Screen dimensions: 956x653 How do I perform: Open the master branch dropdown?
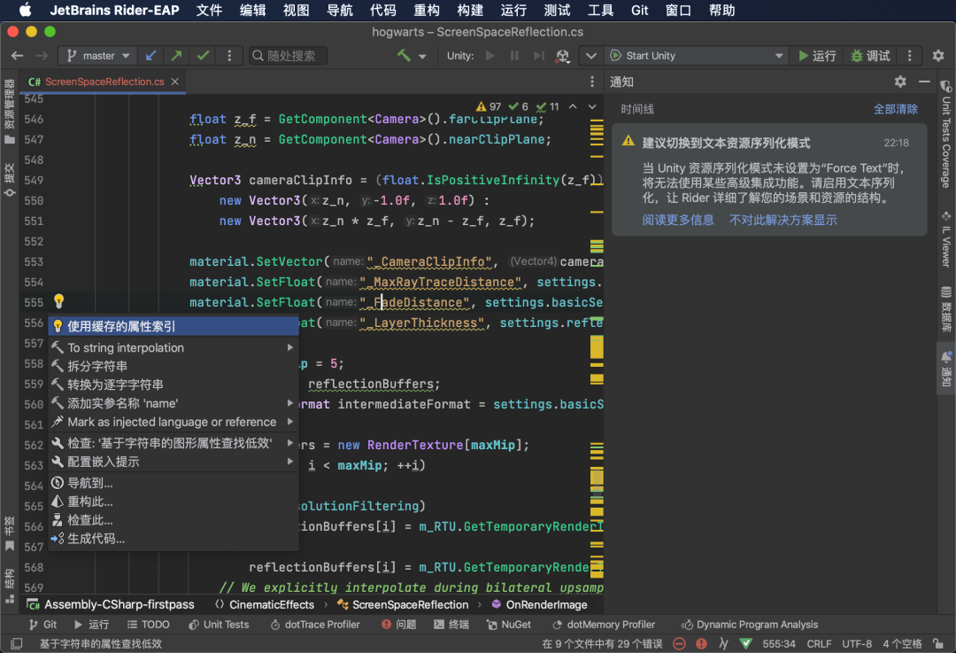point(97,56)
